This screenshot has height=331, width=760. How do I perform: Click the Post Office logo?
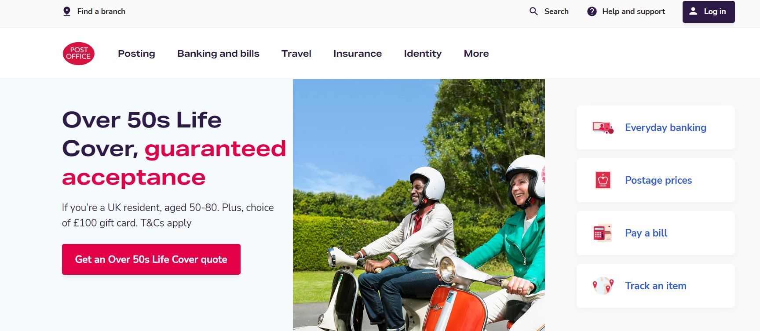[79, 54]
